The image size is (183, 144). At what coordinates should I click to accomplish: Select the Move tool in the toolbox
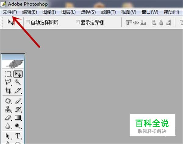(x=18, y=74)
